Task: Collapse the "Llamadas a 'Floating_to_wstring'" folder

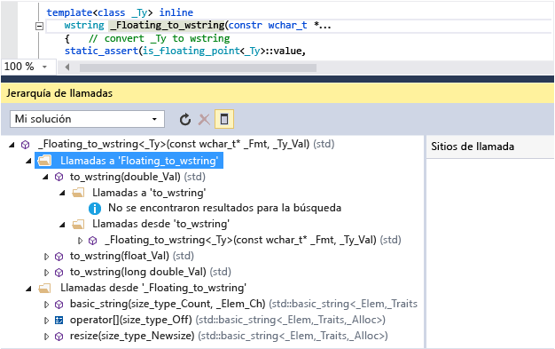Action: (x=28, y=162)
